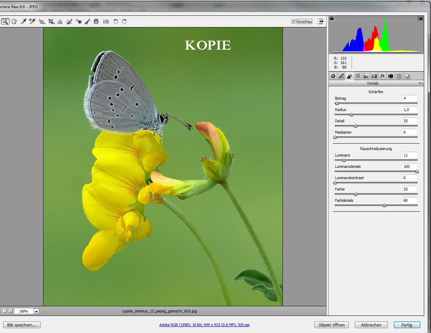The width and height of the screenshot is (431, 333).
Task: Focus the Detail value field
Action: (410, 121)
